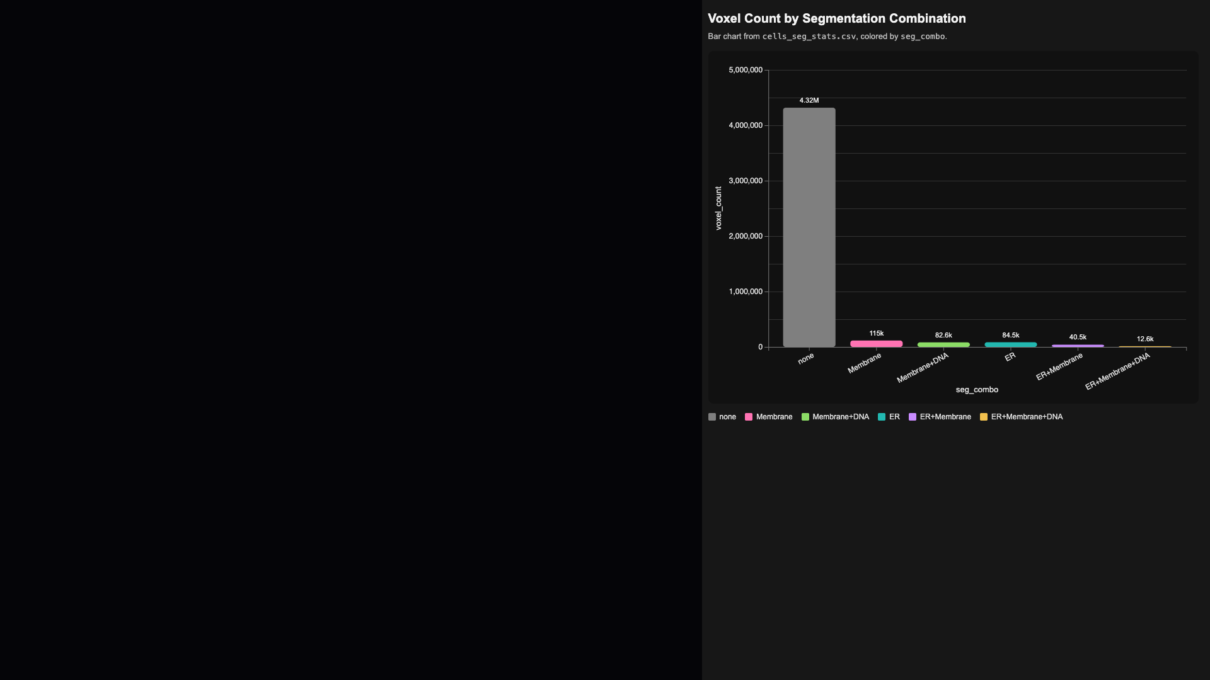Click the green Membrane+DNA bar
Viewport: 1210px width, 680px height.
943,344
